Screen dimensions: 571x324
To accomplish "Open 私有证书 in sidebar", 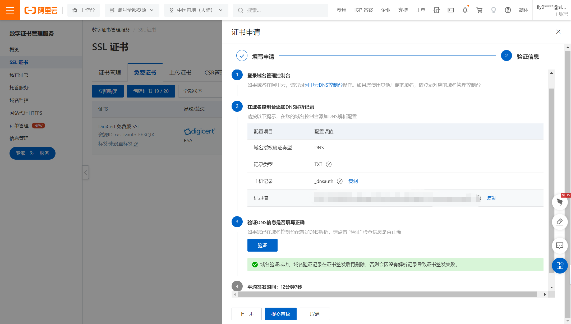I will click(19, 75).
